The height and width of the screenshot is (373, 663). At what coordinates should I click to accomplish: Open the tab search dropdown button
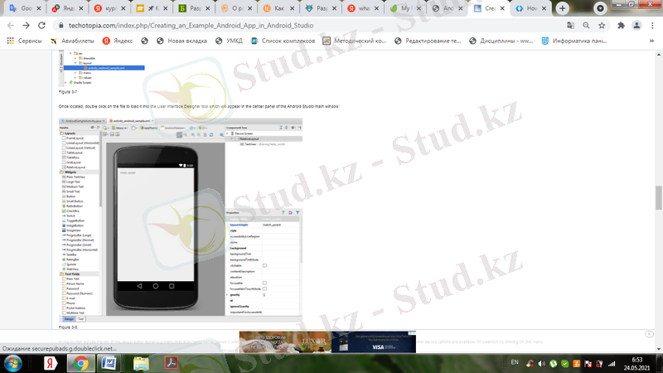pyautogui.click(x=600, y=8)
